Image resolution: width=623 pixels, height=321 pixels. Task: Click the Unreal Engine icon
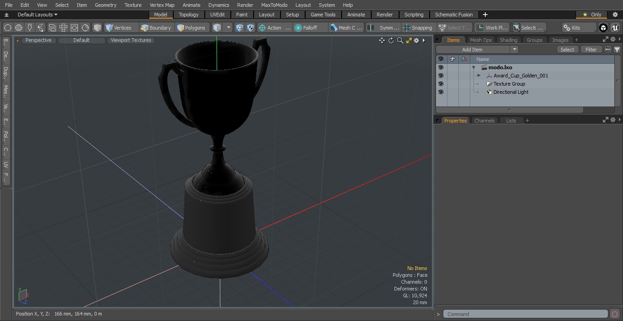click(x=615, y=28)
